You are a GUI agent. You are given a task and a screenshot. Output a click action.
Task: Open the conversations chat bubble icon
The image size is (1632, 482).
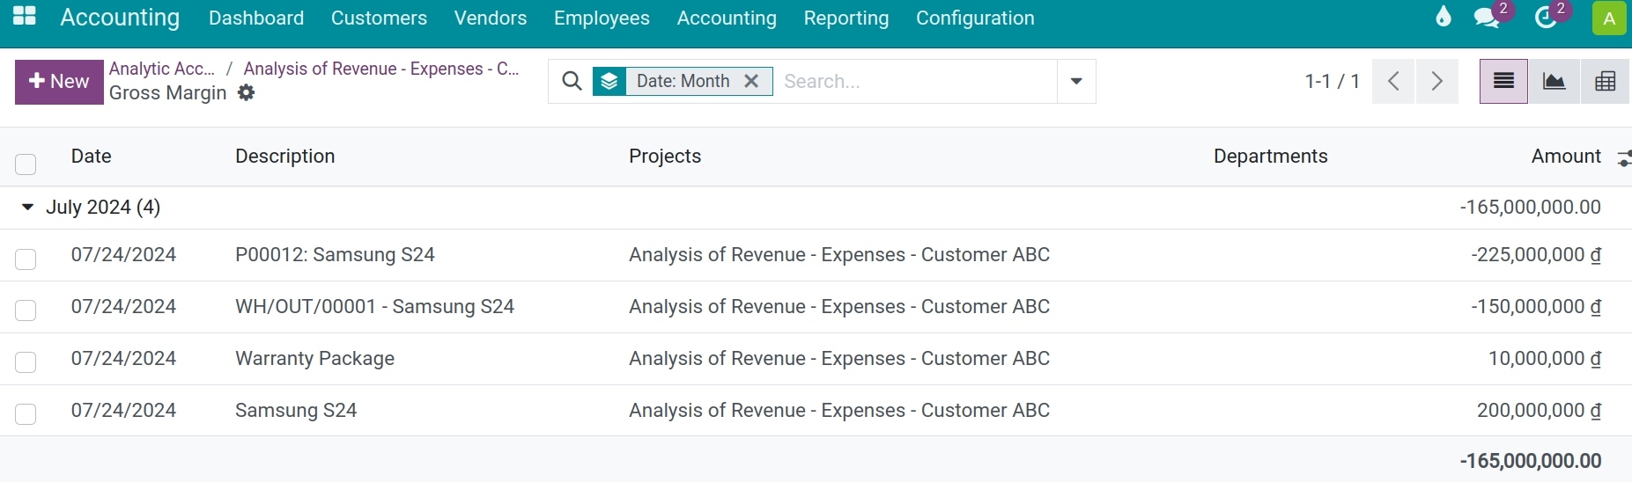(1487, 18)
